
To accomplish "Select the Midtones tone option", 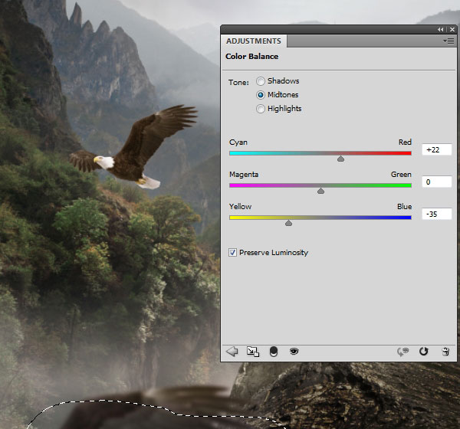I will 260,95.
